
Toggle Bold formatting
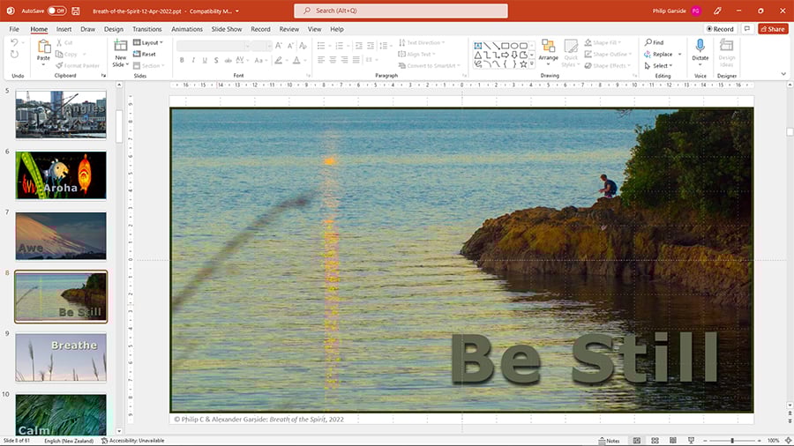click(x=182, y=60)
